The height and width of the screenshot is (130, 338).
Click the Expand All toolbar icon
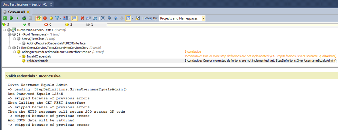click(x=103, y=18)
